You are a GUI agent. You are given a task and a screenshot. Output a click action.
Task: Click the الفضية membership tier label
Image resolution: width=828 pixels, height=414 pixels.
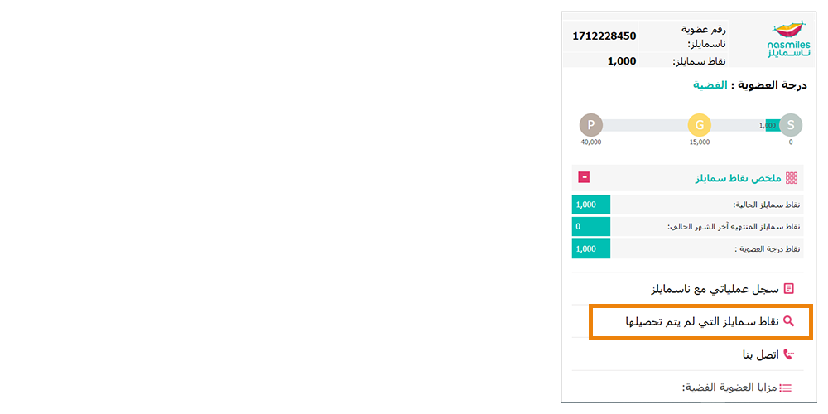[x=710, y=85]
